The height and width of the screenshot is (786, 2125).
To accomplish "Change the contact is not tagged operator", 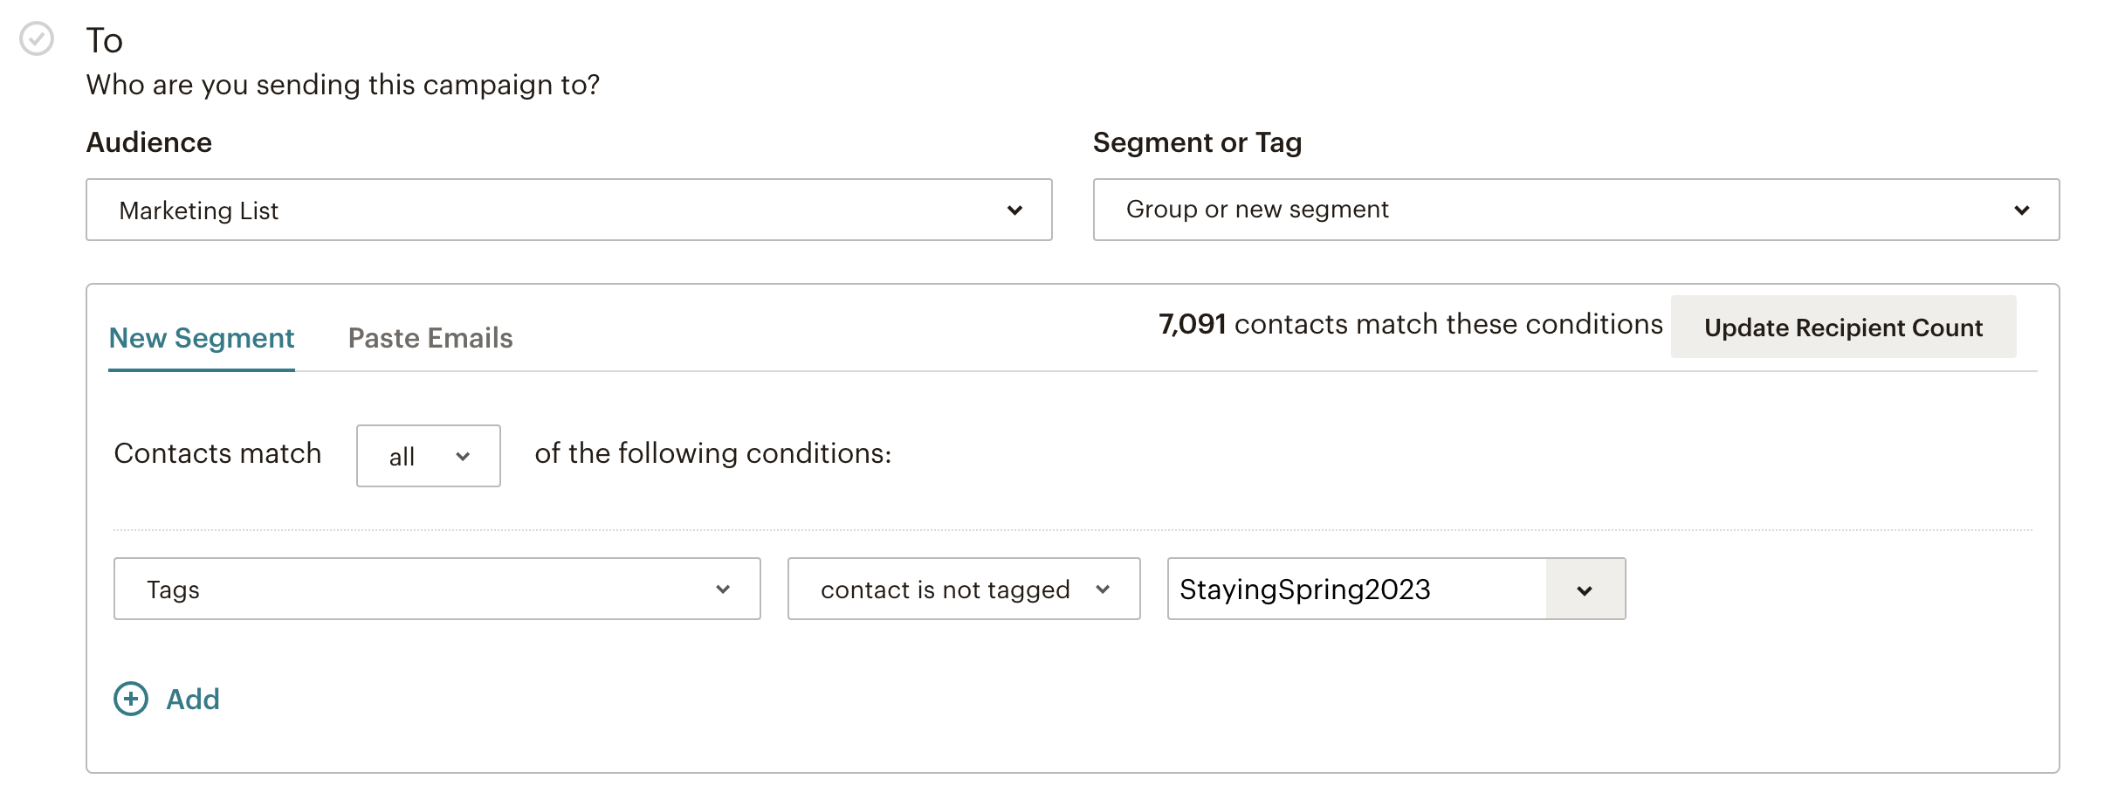I will [964, 589].
